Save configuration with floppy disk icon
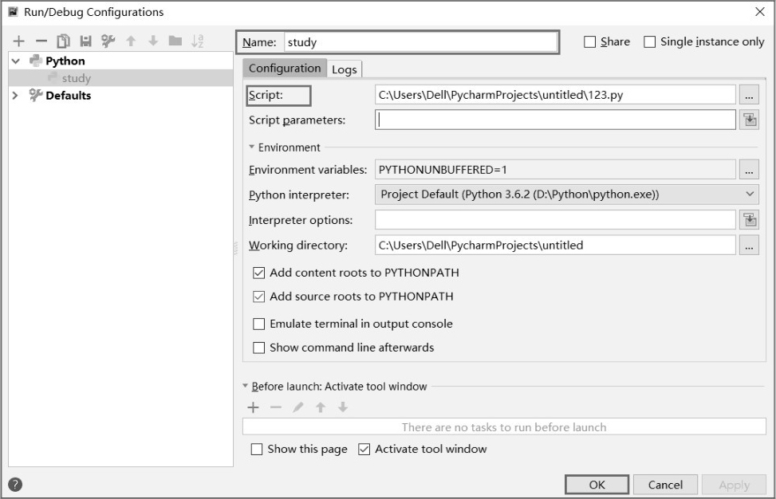 point(86,41)
